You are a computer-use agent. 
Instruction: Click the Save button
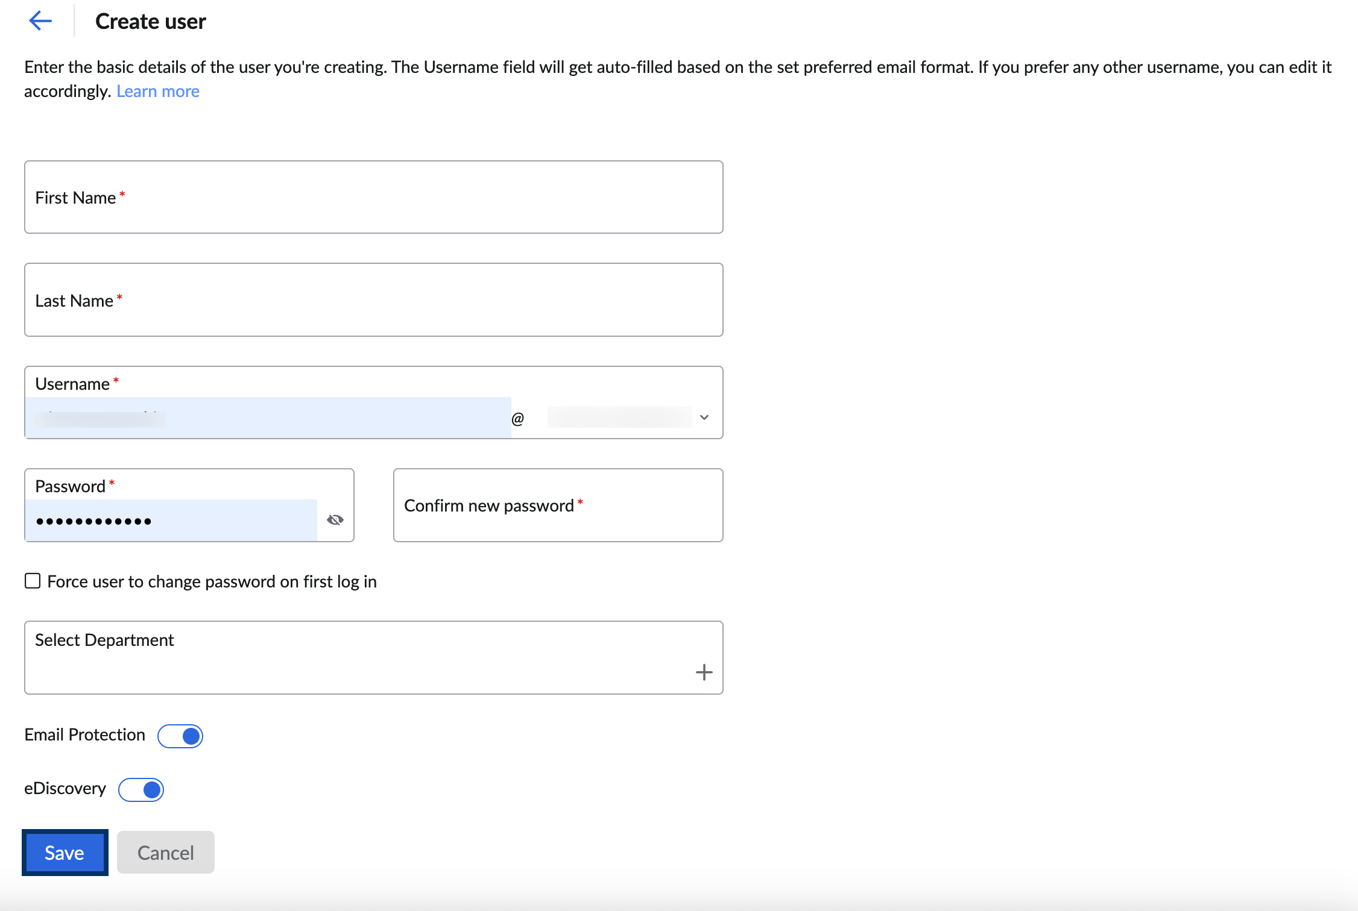pyautogui.click(x=64, y=852)
